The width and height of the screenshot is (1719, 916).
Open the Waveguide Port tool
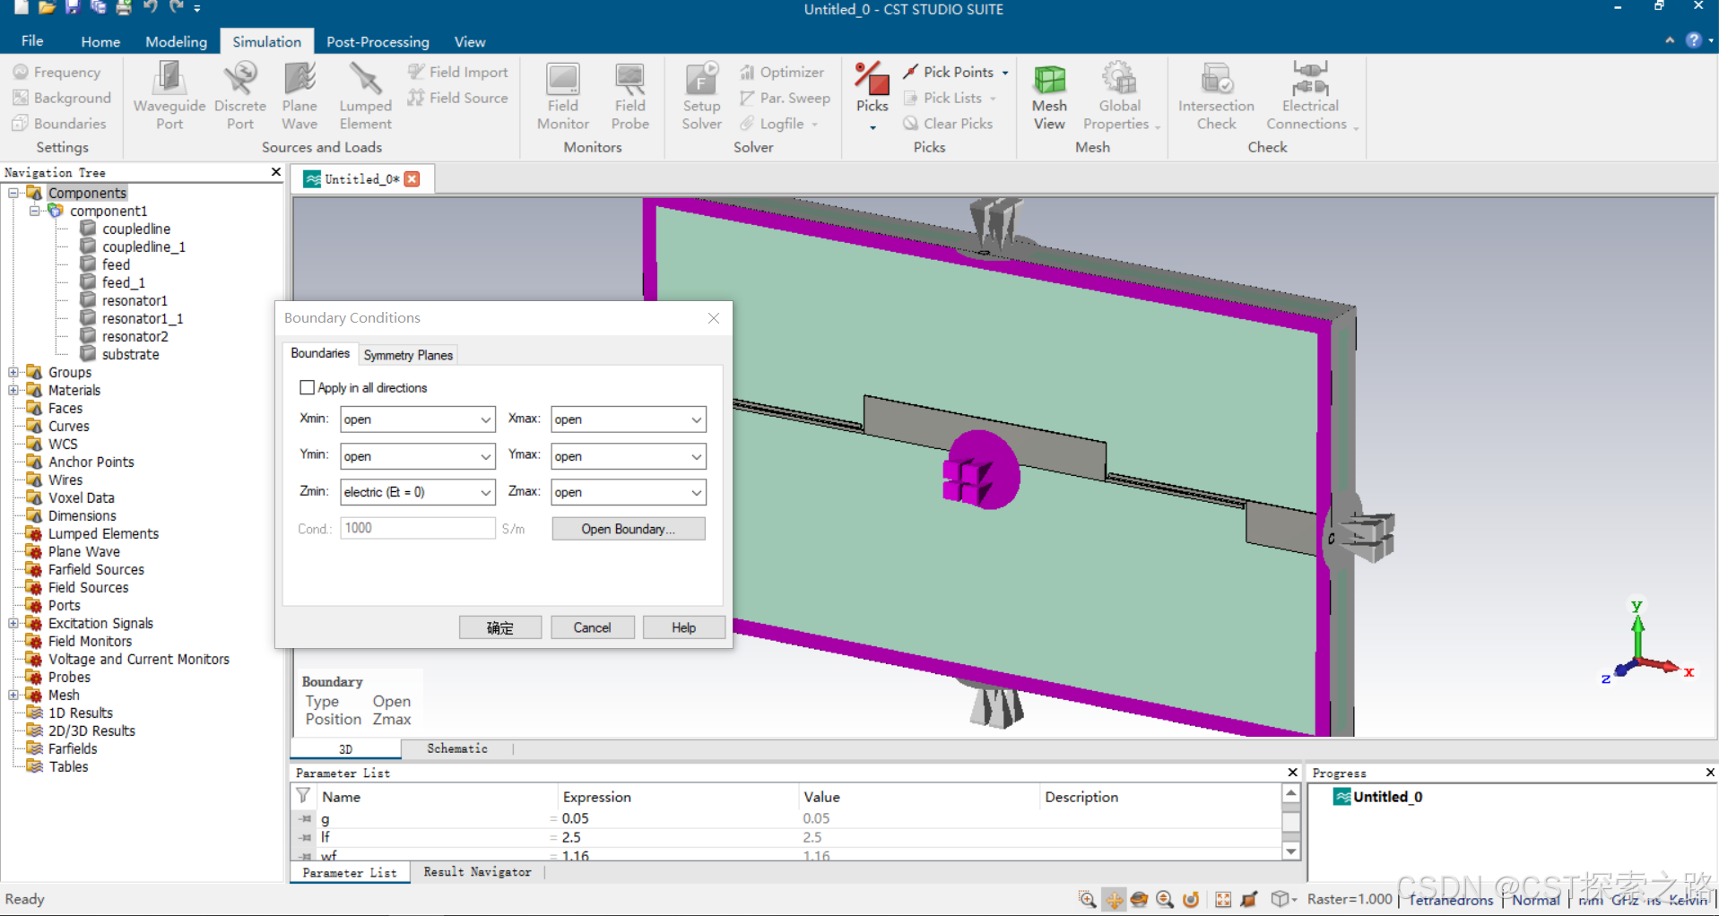(x=169, y=96)
